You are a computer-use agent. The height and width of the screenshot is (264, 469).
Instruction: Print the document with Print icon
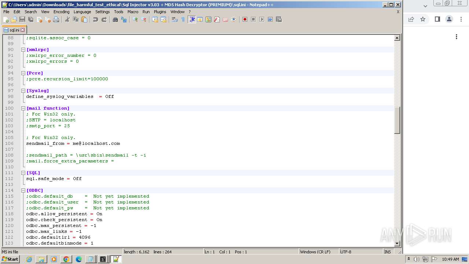coord(56,19)
